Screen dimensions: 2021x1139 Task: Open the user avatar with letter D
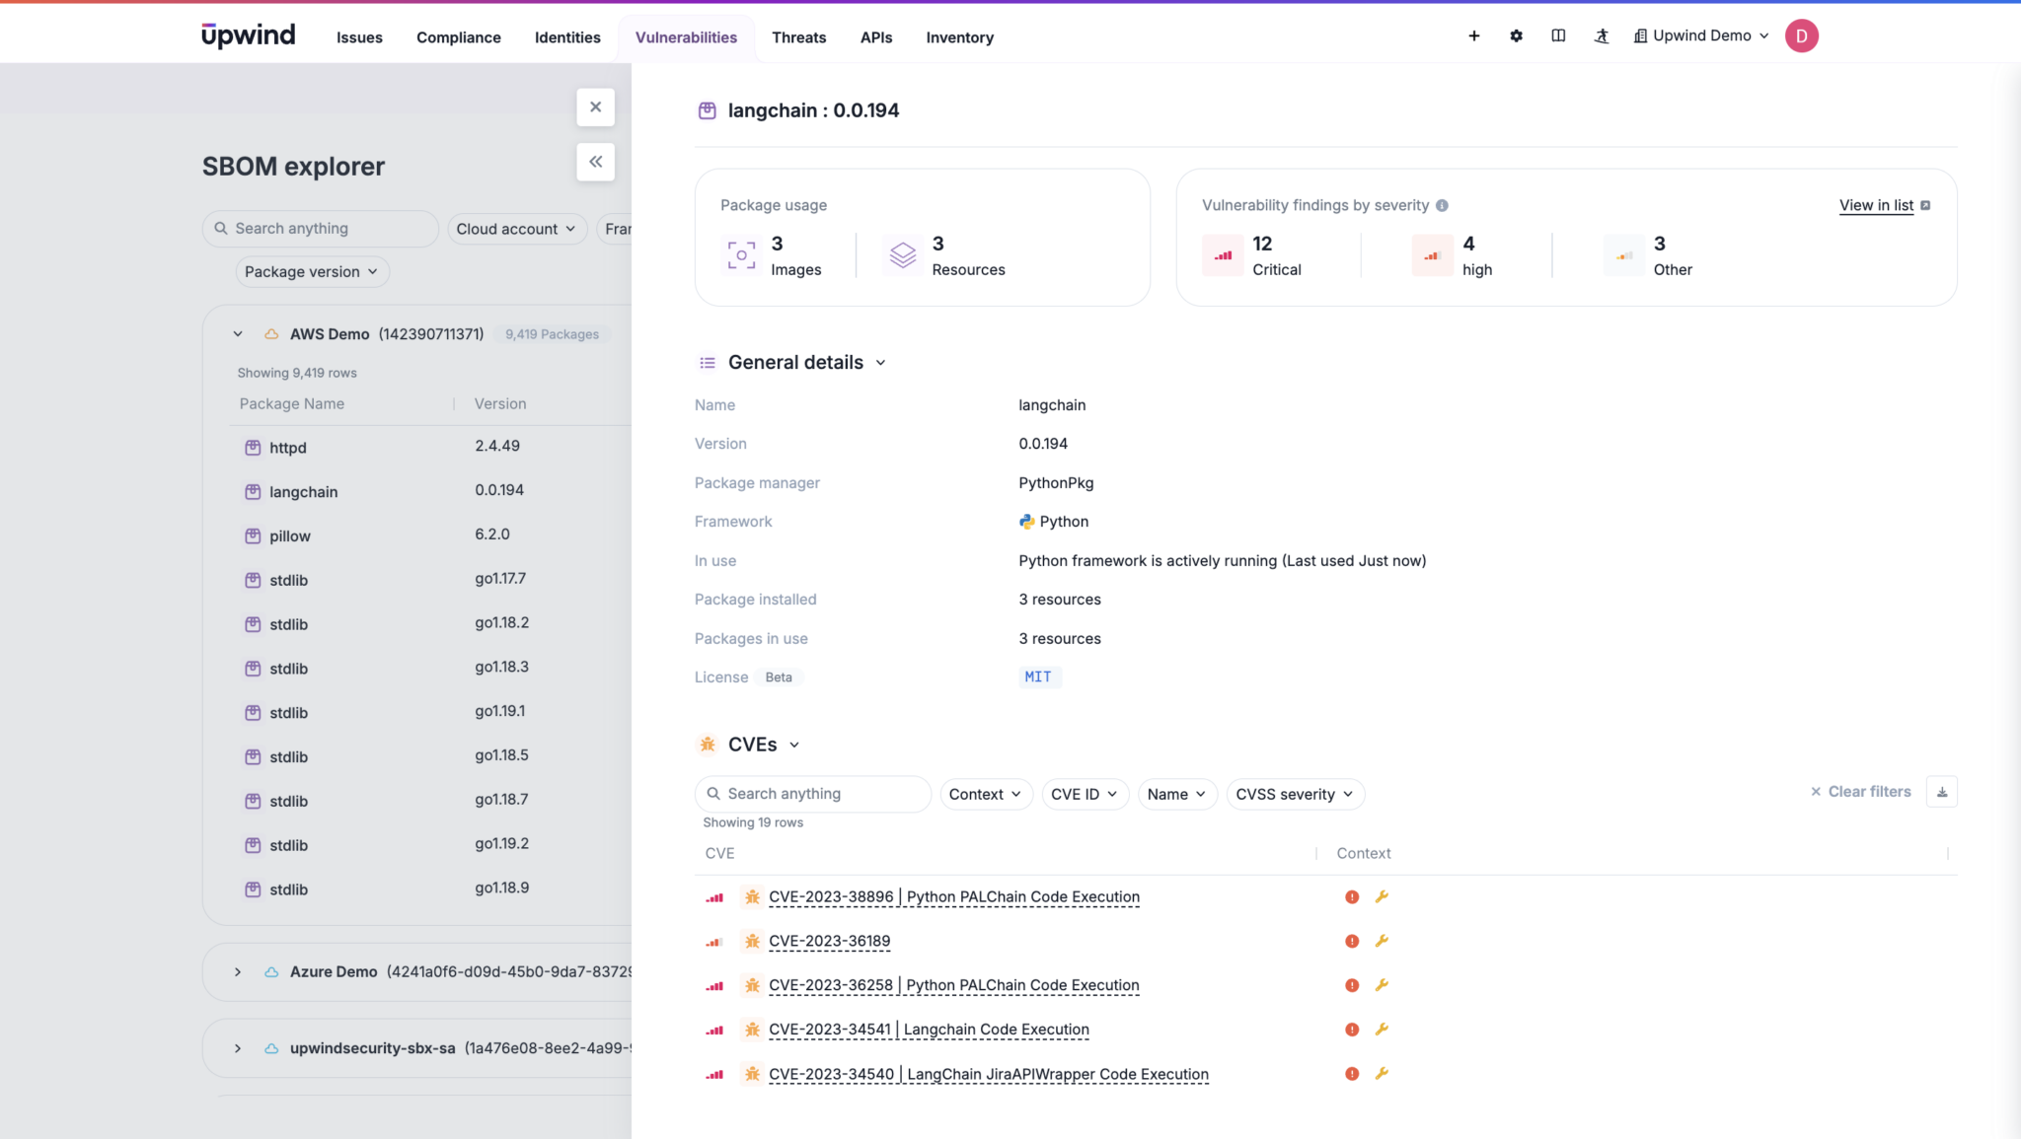pos(1802,36)
